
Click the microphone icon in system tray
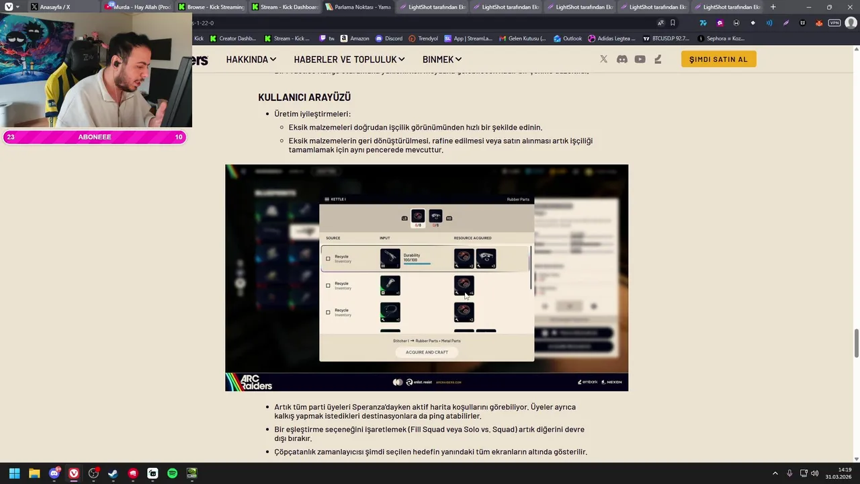coord(789,473)
